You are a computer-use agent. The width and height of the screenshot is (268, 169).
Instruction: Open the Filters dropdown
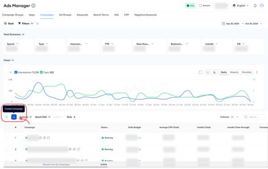(25, 24)
